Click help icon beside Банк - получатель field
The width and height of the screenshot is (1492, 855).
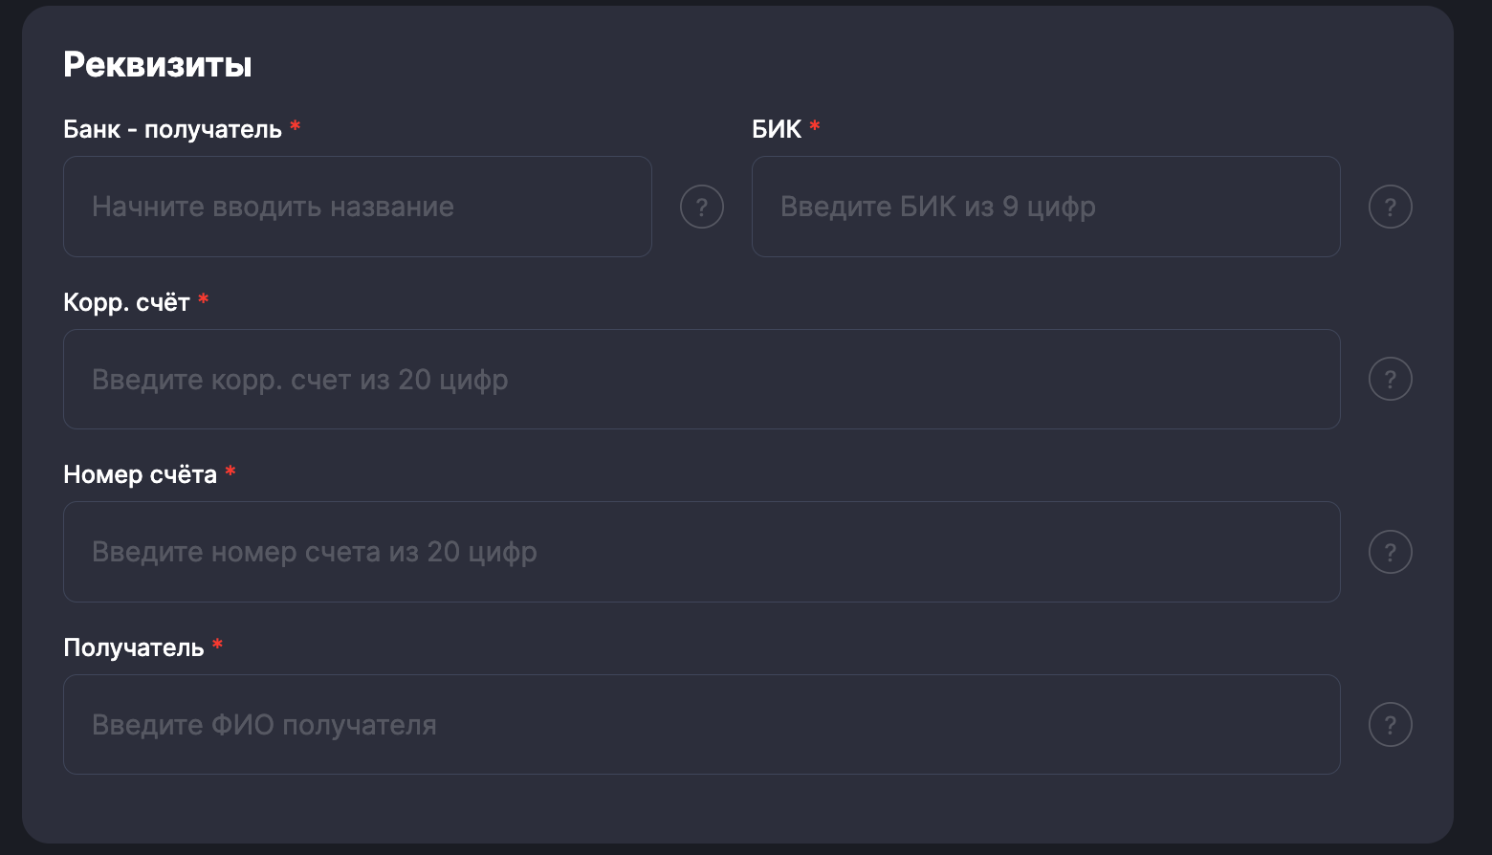pos(702,207)
